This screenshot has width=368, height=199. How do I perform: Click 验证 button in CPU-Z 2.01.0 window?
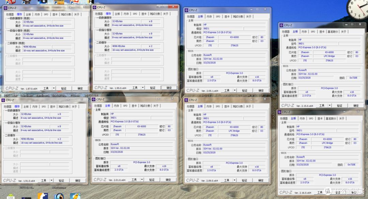pos(152,180)
